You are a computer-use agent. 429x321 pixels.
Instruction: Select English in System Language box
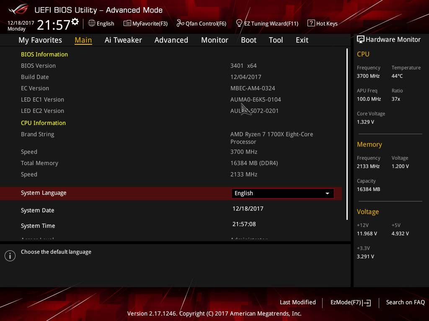click(x=283, y=194)
